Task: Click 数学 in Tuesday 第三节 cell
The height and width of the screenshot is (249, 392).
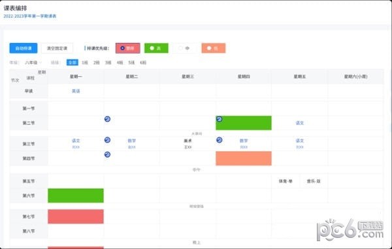Action: pos(132,141)
